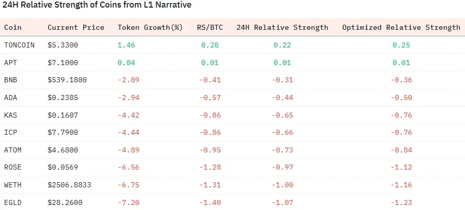Click the ICP coin name
The height and width of the screenshot is (210, 465).
(11, 132)
